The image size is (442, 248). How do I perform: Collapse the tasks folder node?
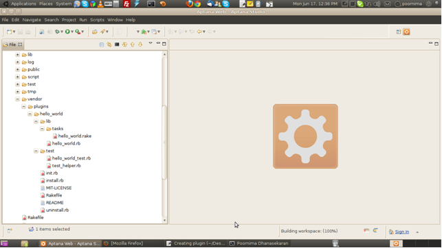[42, 129]
